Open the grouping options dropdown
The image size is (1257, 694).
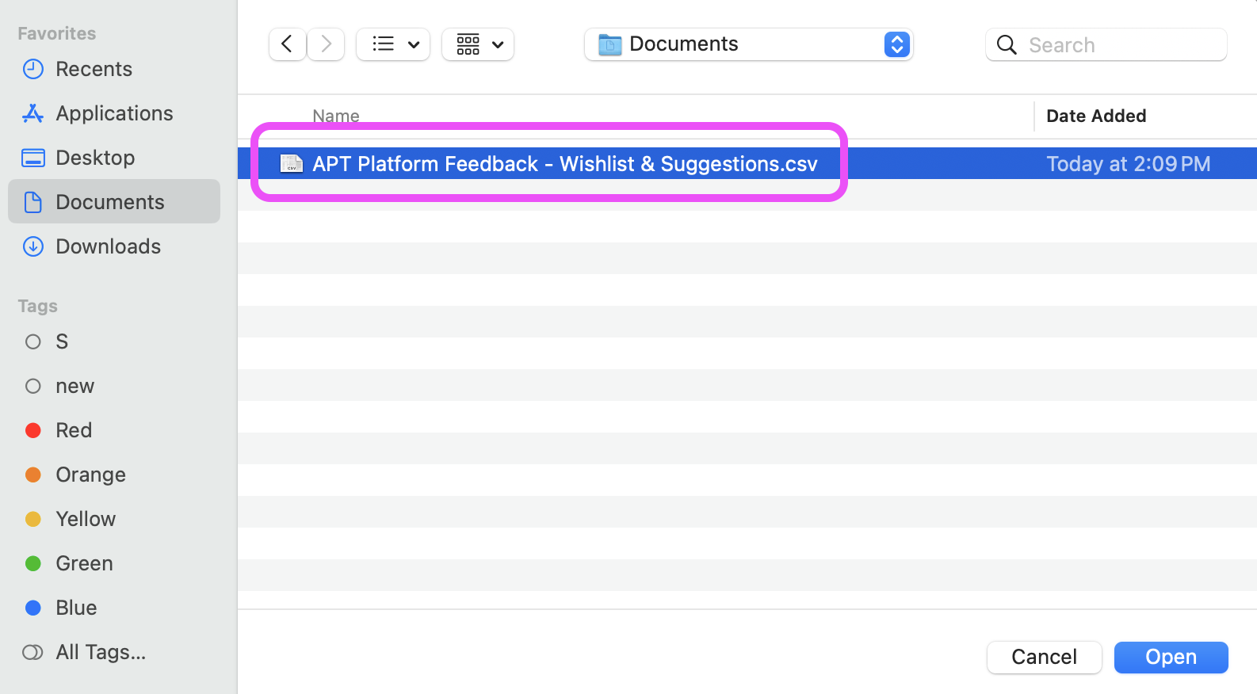[x=478, y=44]
